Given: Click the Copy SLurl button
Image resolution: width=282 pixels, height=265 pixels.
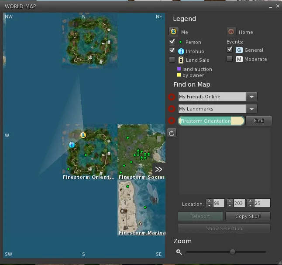Looking at the screenshot, I should click(x=248, y=216).
